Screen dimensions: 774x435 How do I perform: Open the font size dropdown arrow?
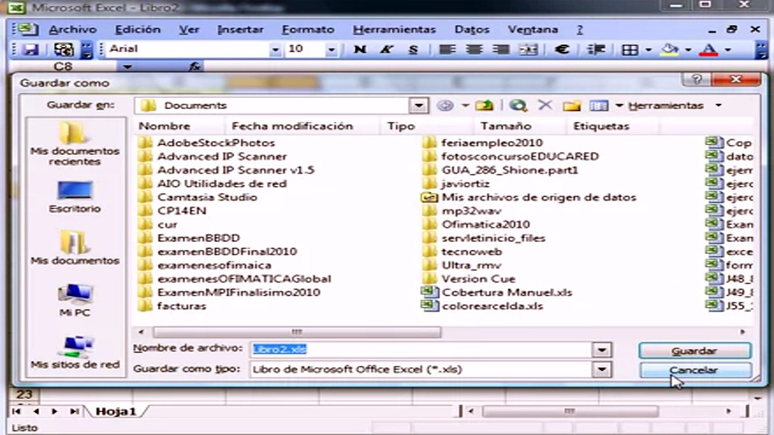click(331, 50)
